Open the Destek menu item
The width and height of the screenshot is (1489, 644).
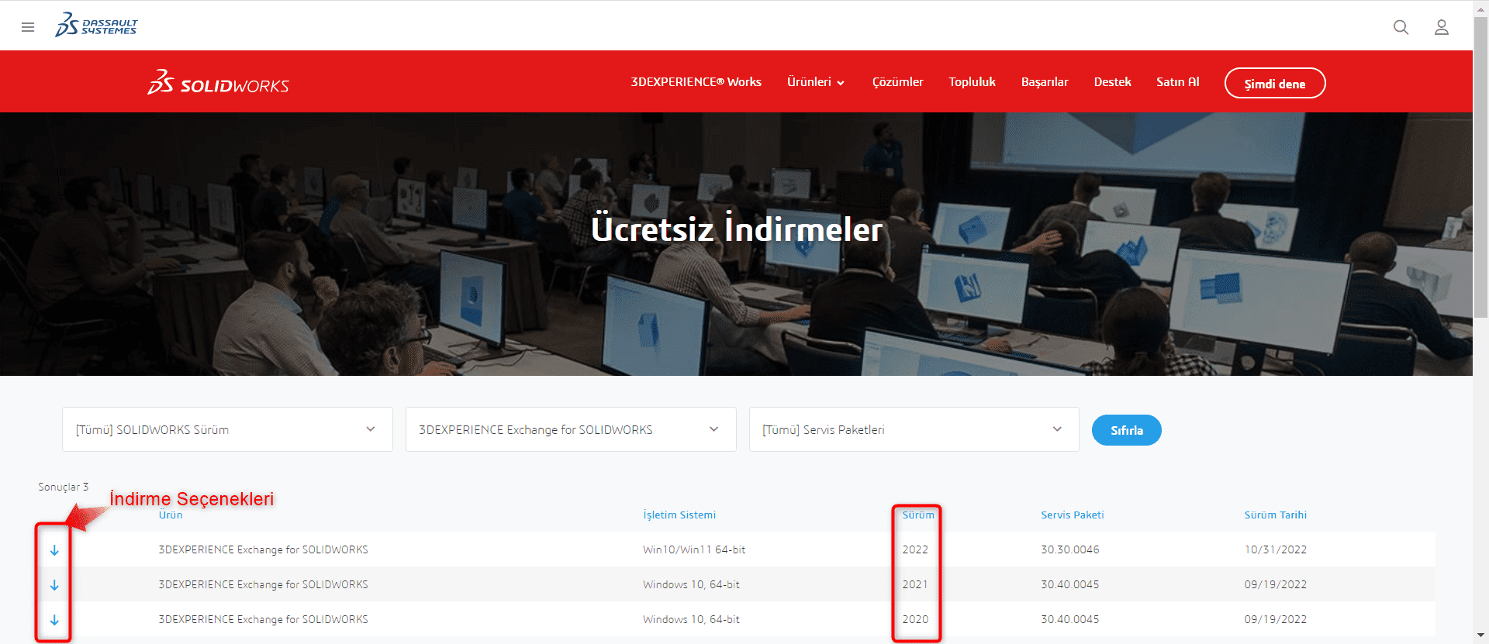(1112, 82)
